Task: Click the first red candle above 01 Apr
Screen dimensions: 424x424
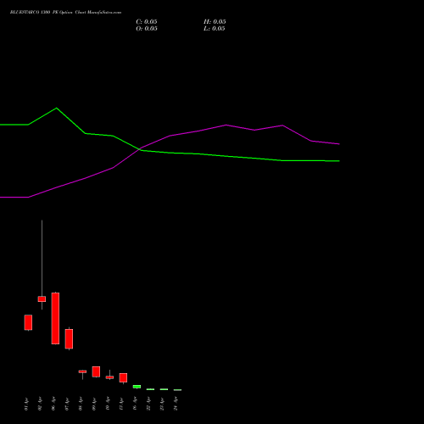Action: [28, 322]
